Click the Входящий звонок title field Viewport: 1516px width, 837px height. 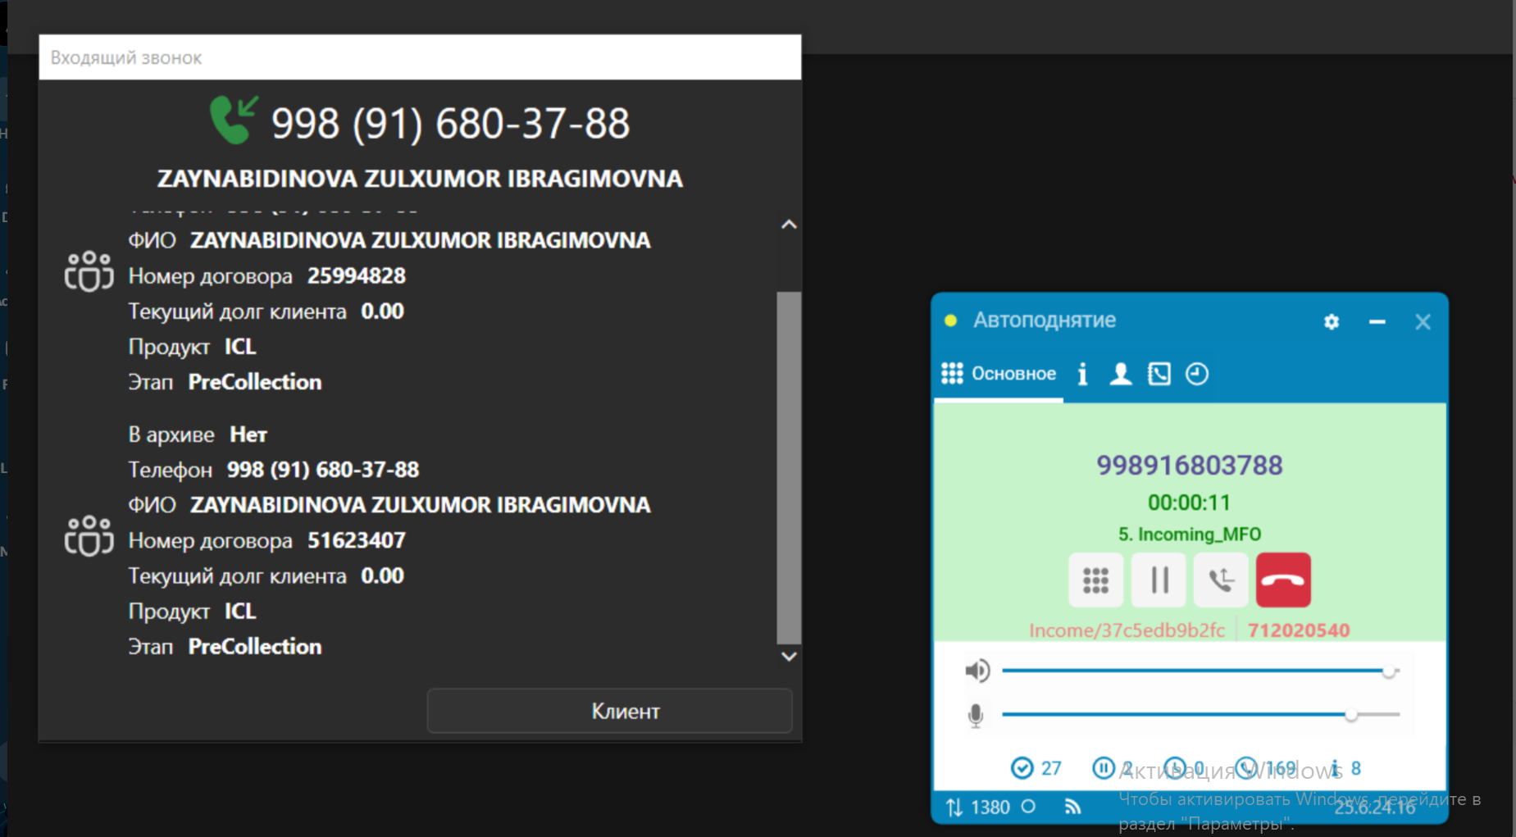(420, 57)
